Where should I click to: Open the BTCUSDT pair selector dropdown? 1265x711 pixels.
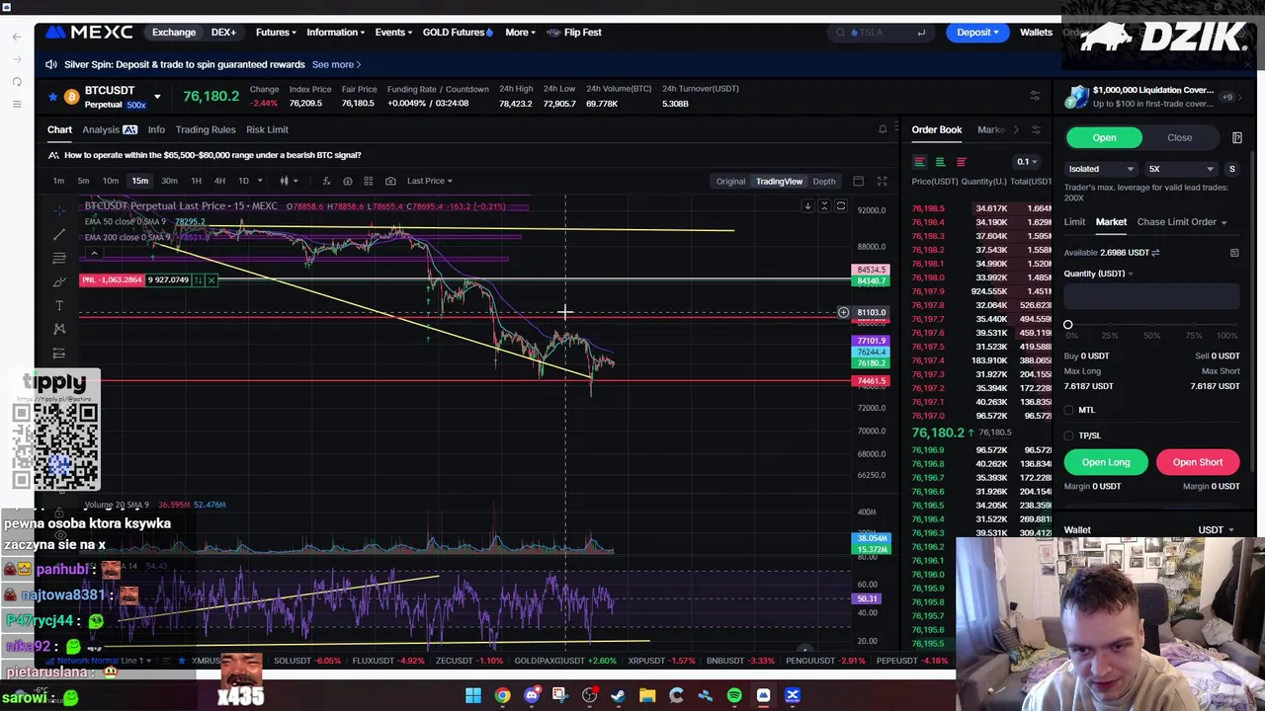(156, 97)
